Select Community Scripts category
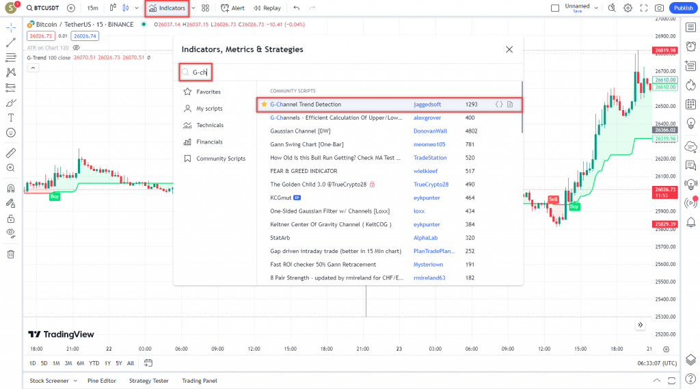The height and width of the screenshot is (389, 700). (x=214, y=159)
